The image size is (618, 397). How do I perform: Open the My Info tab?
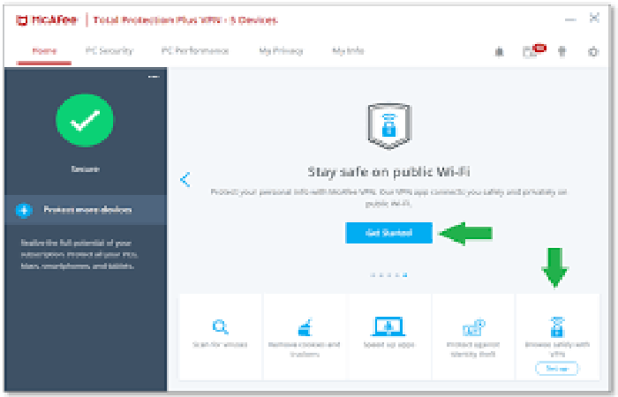pos(348,51)
